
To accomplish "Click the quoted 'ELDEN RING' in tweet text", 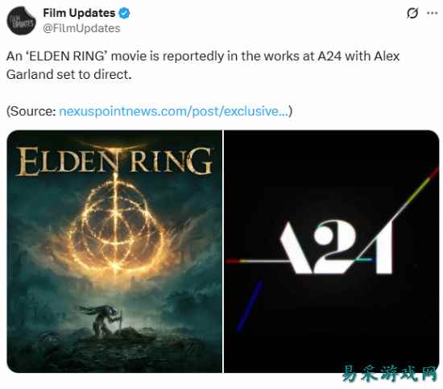I will tap(66, 56).
